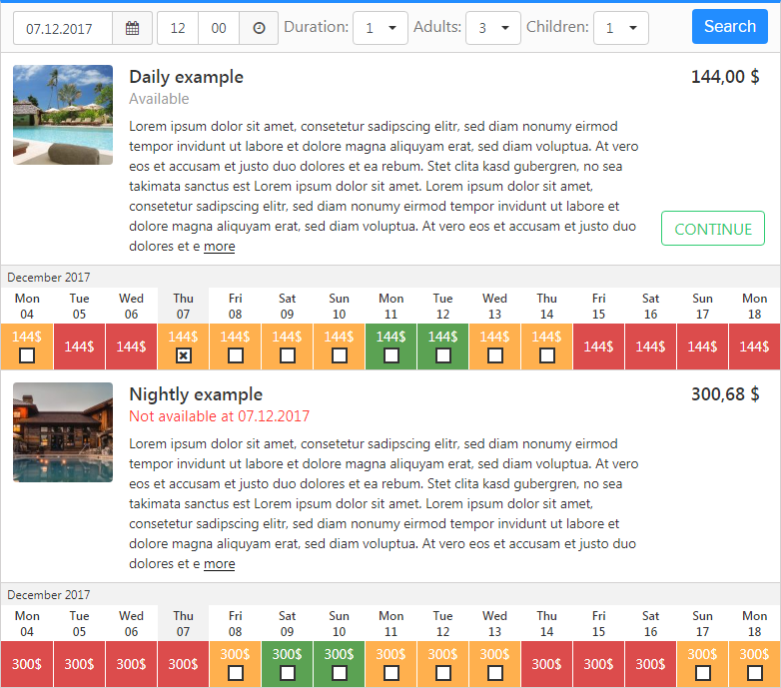
Task: Uncheck the Thu 07 box in Daily example
Action: click(184, 355)
